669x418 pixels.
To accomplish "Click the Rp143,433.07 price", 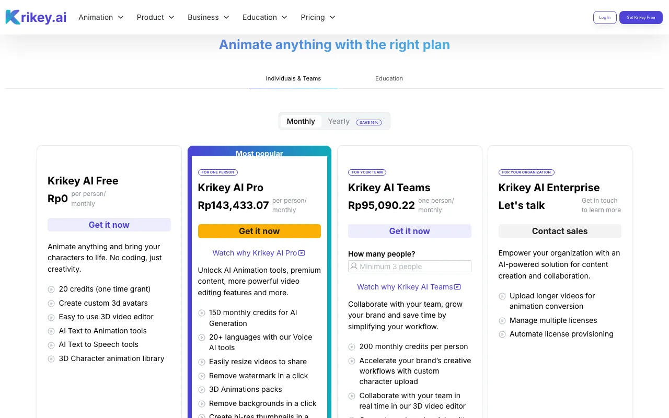I will coord(234,205).
